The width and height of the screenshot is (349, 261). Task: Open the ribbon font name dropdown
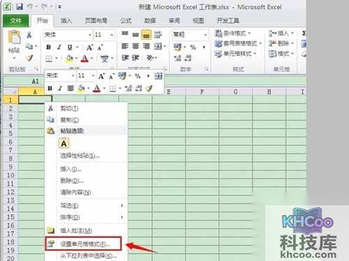pos(90,35)
